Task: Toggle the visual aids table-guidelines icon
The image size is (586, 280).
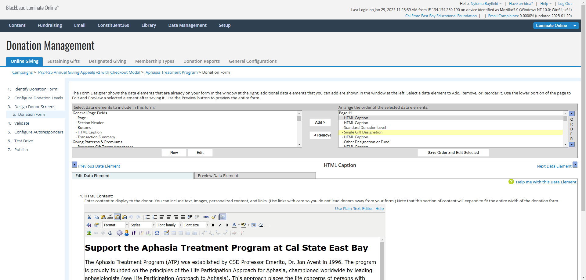Action: [223, 217]
